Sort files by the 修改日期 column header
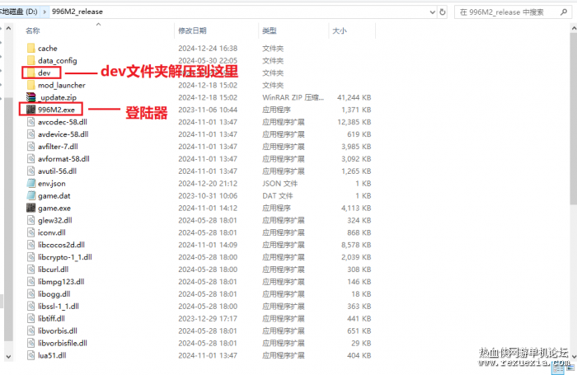This screenshot has width=577, height=375. click(192, 30)
